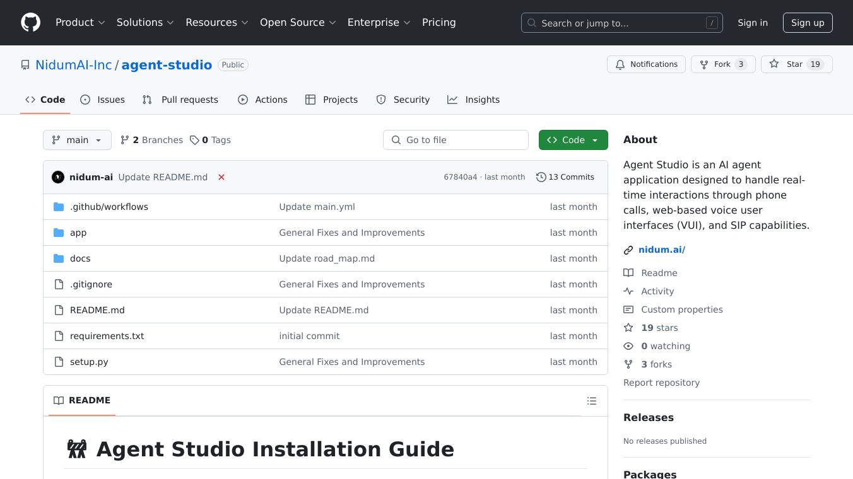The width and height of the screenshot is (853, 479).
Task: Click the nidum-ai avatar icon
Action: click(x=58, y=177)
